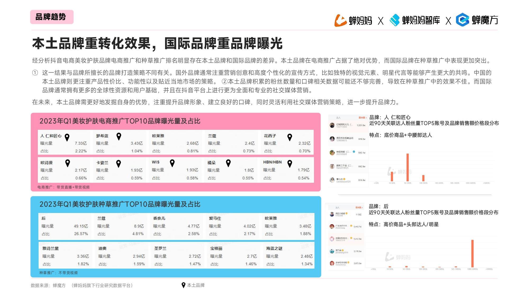
Task: Click 特点：高价商品+头部达人/明星 text
Action: click(404, 225)
